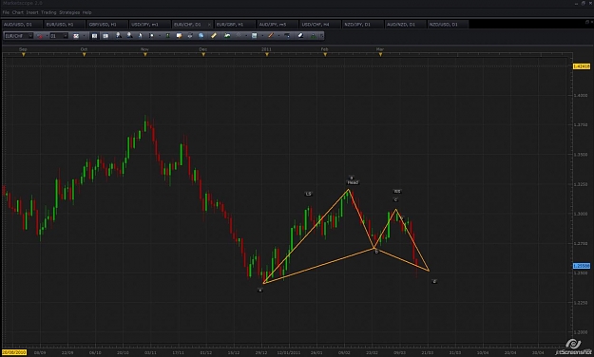The height and width of the screenshot is (357, 594).
Task: Select the EUR/GBP, H1 chart tab
Action: pos(234,25)
